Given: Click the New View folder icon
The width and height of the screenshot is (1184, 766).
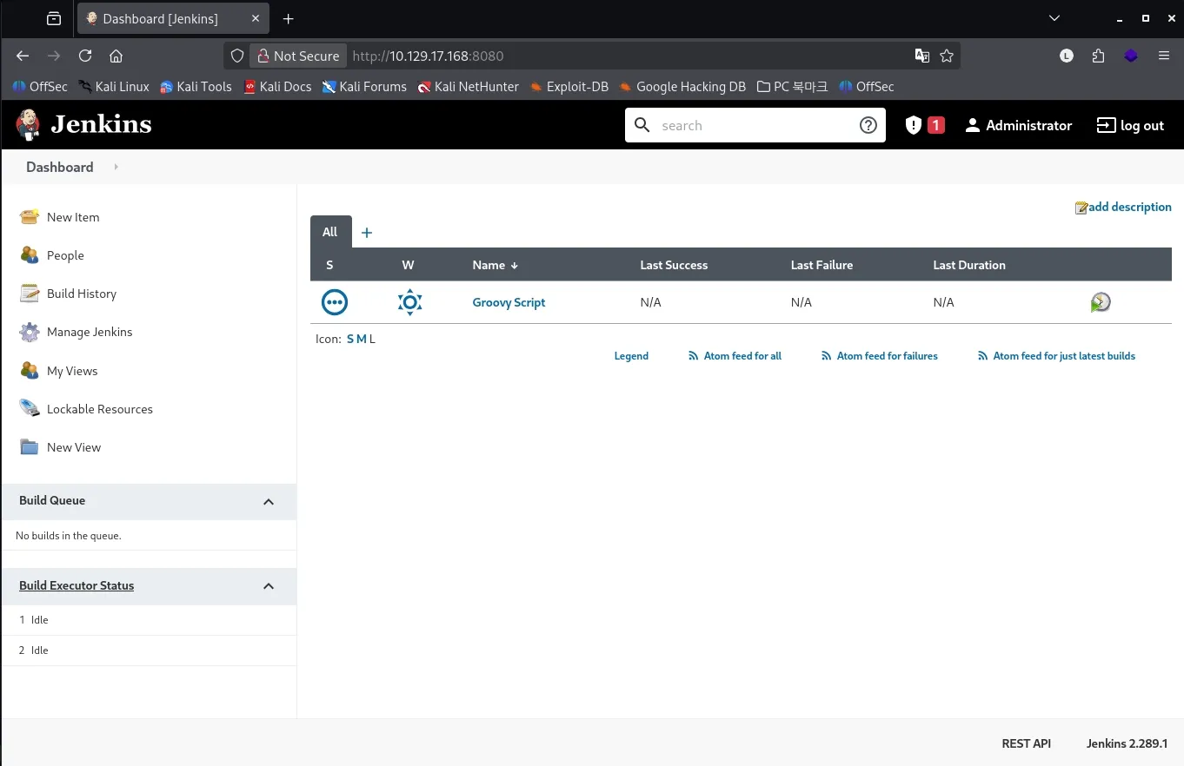Looking at the screenshot, I should pos(30,447).
